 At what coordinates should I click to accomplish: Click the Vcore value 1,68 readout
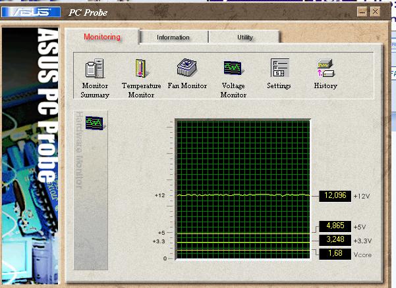tap(335, 254)
